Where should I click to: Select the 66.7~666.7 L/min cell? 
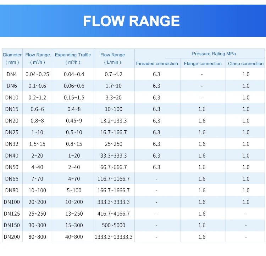[x=113, y=167]
